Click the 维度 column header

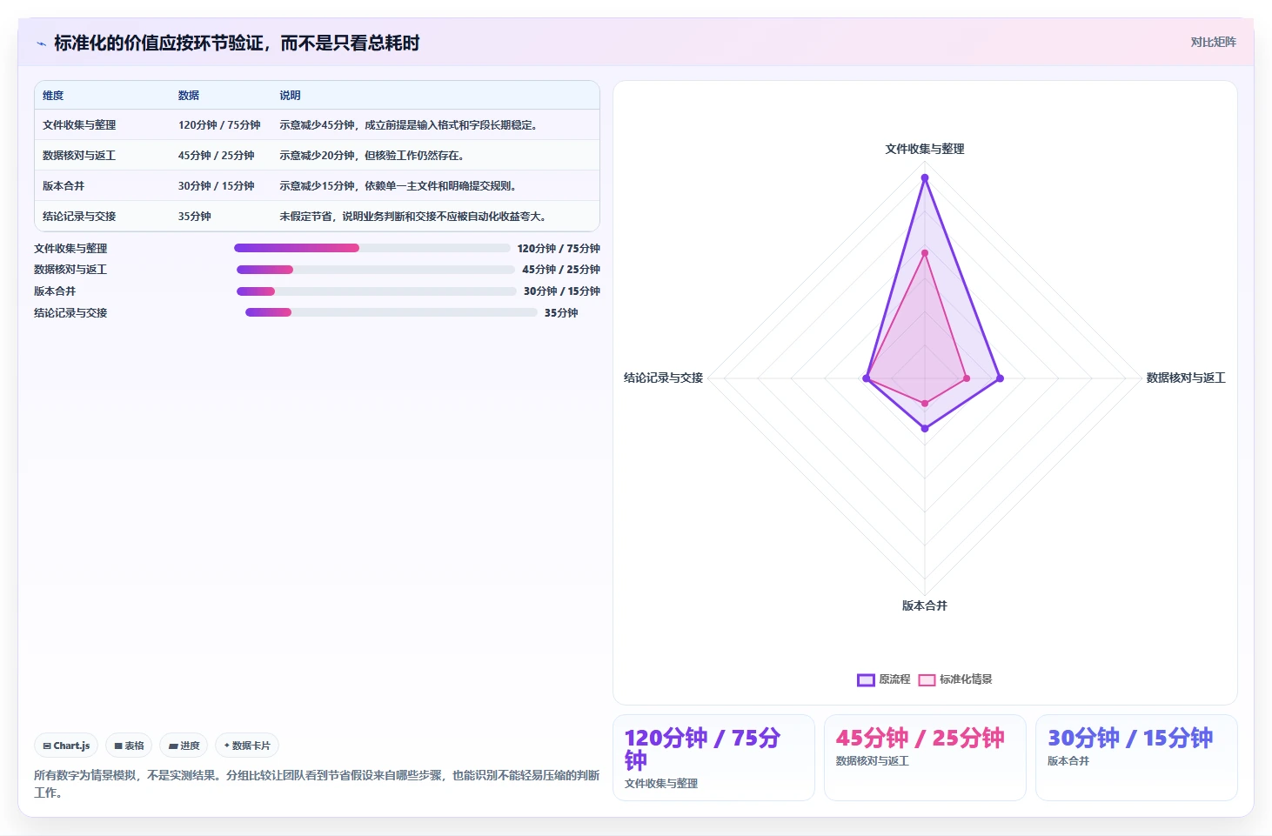tap(53, 96)
